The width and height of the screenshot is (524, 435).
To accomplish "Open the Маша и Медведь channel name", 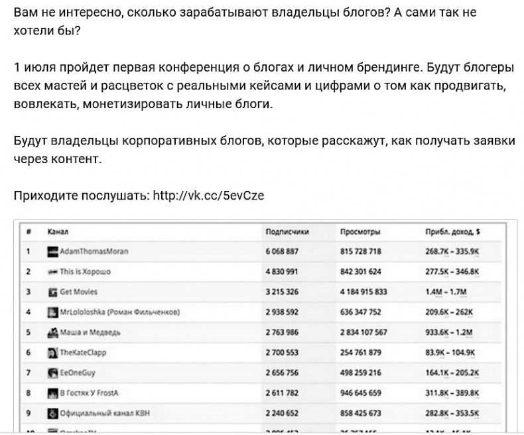I will (x=90, y=332).
